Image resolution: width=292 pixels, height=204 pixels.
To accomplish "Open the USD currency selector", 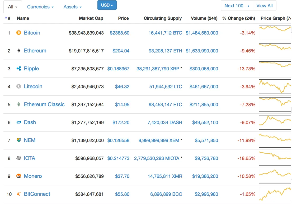I will point(107,5).
